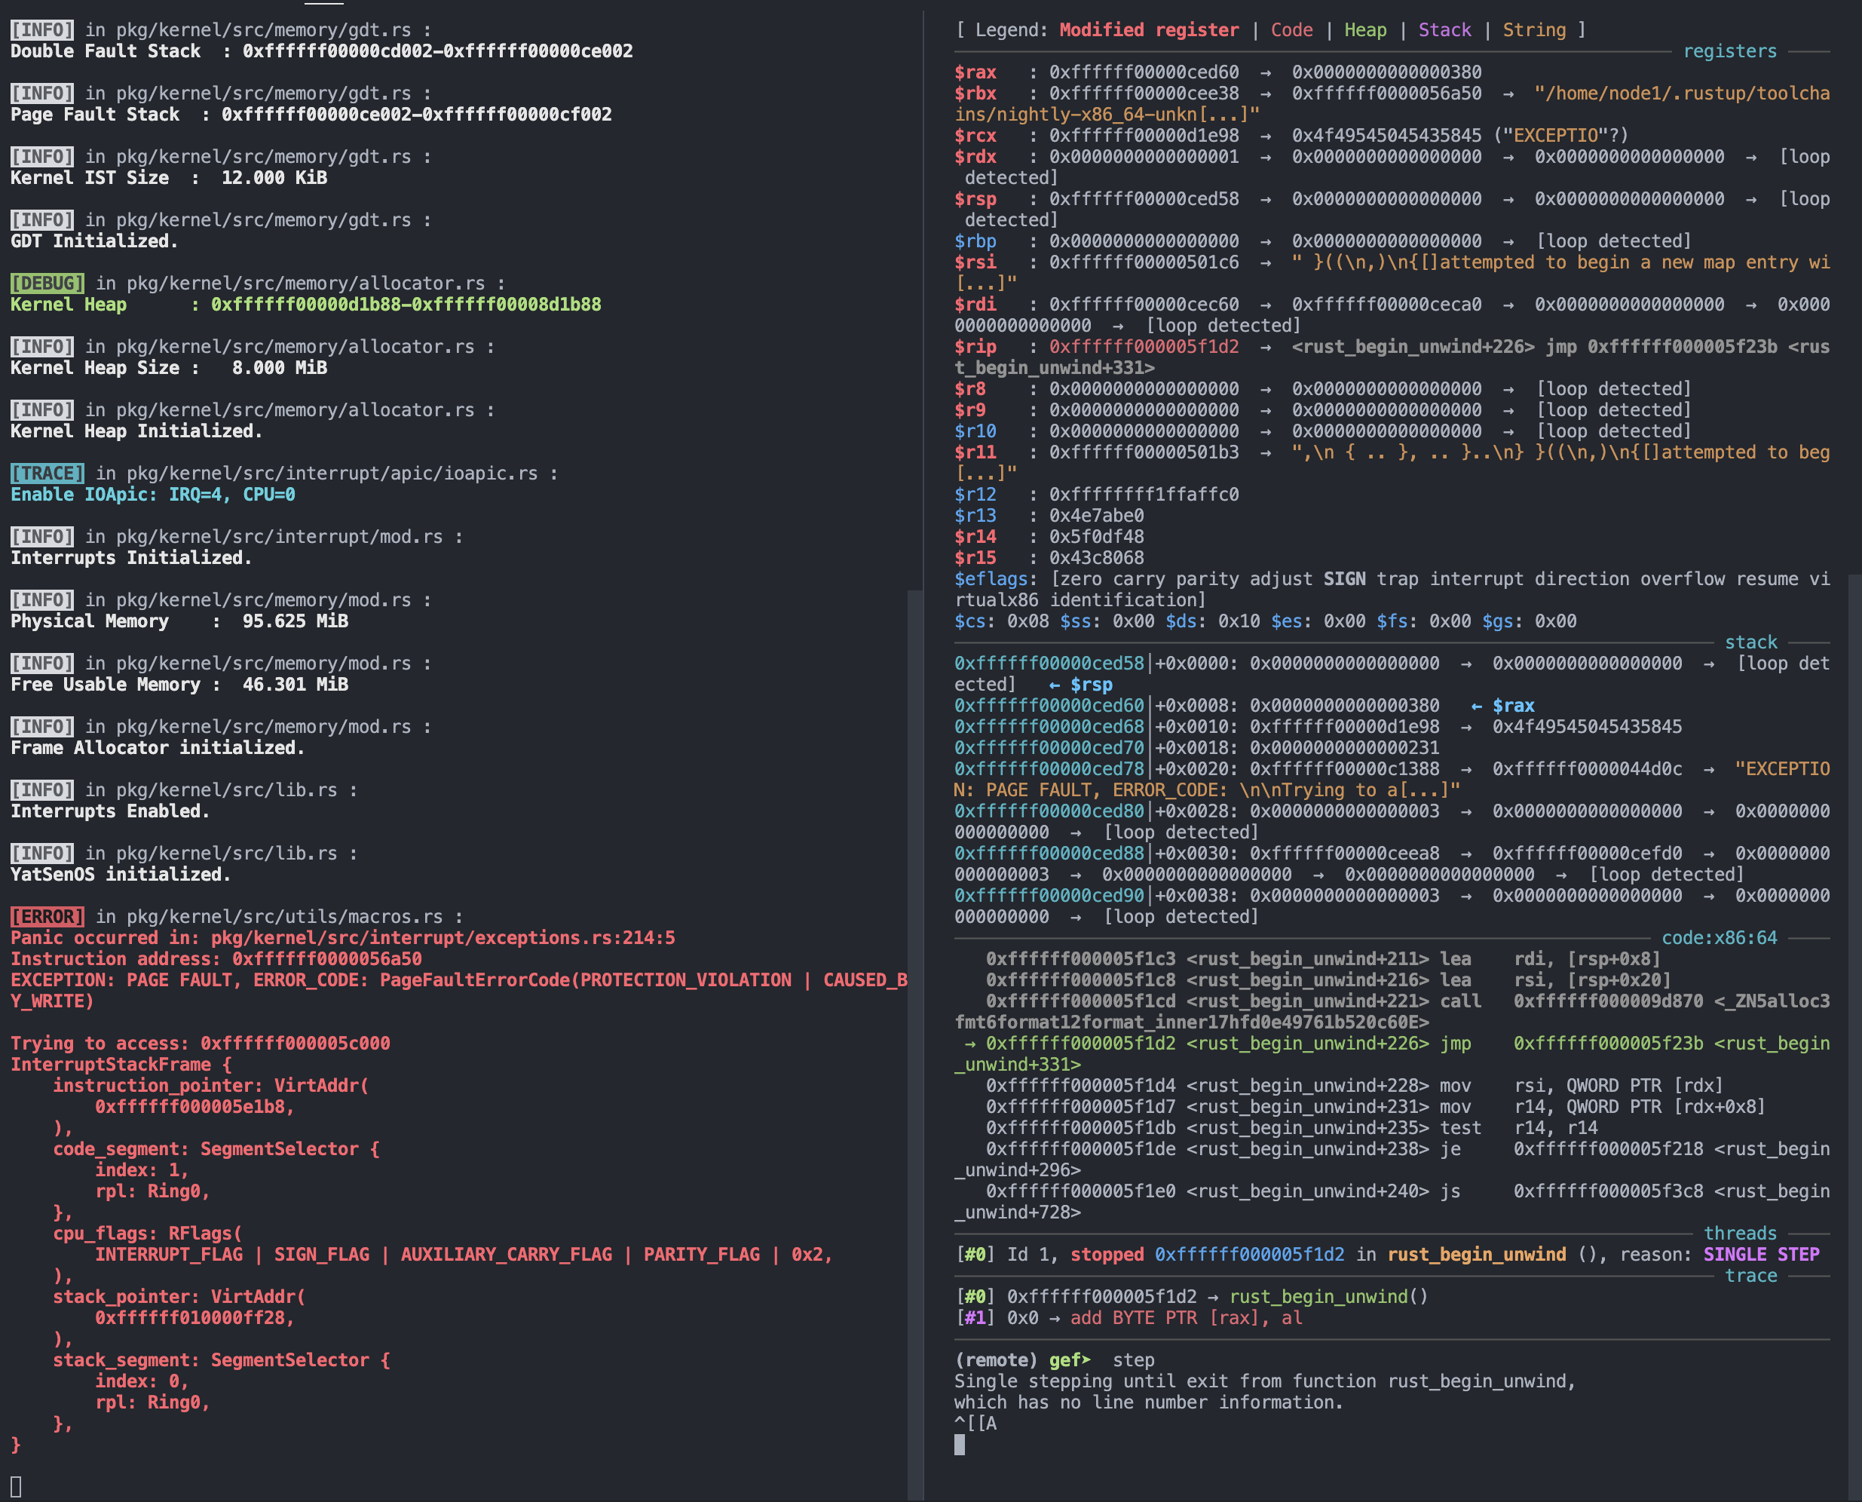Click the 'trace' section header
This screenshot has width=1862, height=1502.
click(1750, 1275)
